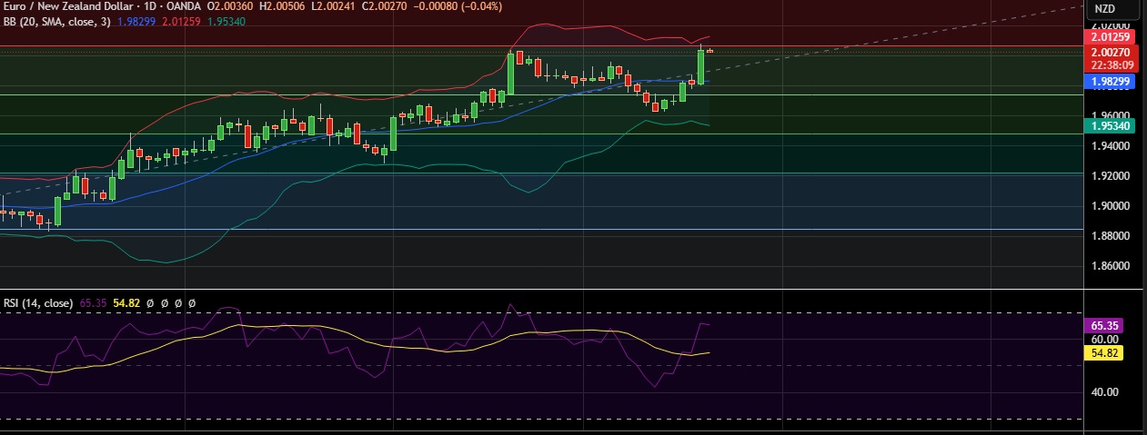Click the first empty-value ∅ symbol in RSI legend
Viewport: 1147px width, 435px height.
[x=150, y=302]
